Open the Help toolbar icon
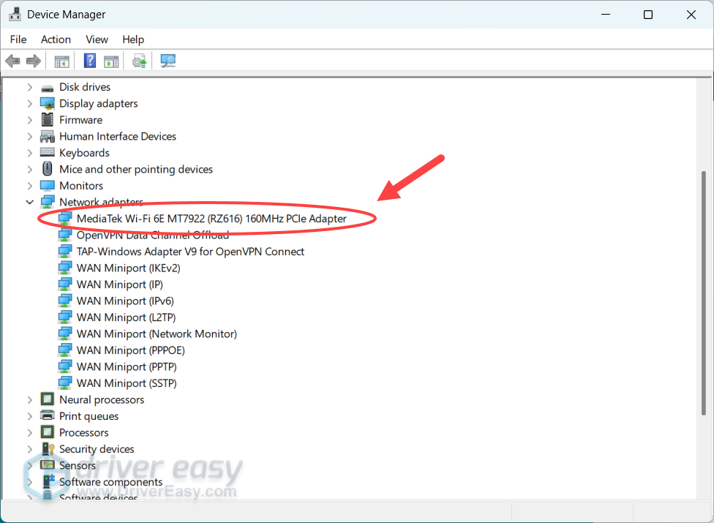 click(x=90, y=61)
